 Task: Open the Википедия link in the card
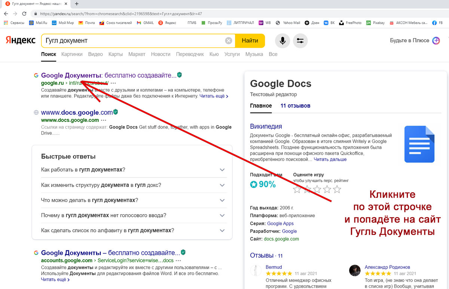266,126
